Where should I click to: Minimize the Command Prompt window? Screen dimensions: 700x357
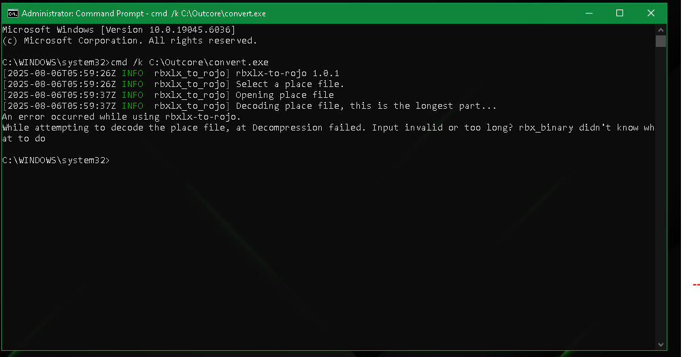coord(588,13)
